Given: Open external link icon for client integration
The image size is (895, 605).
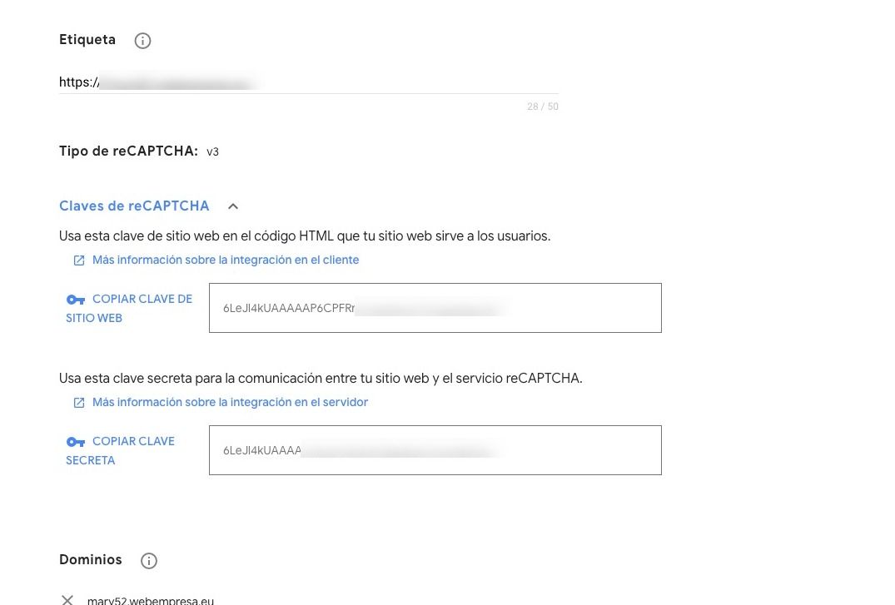Looking at the screenshot, I should (x=79, y=260).
